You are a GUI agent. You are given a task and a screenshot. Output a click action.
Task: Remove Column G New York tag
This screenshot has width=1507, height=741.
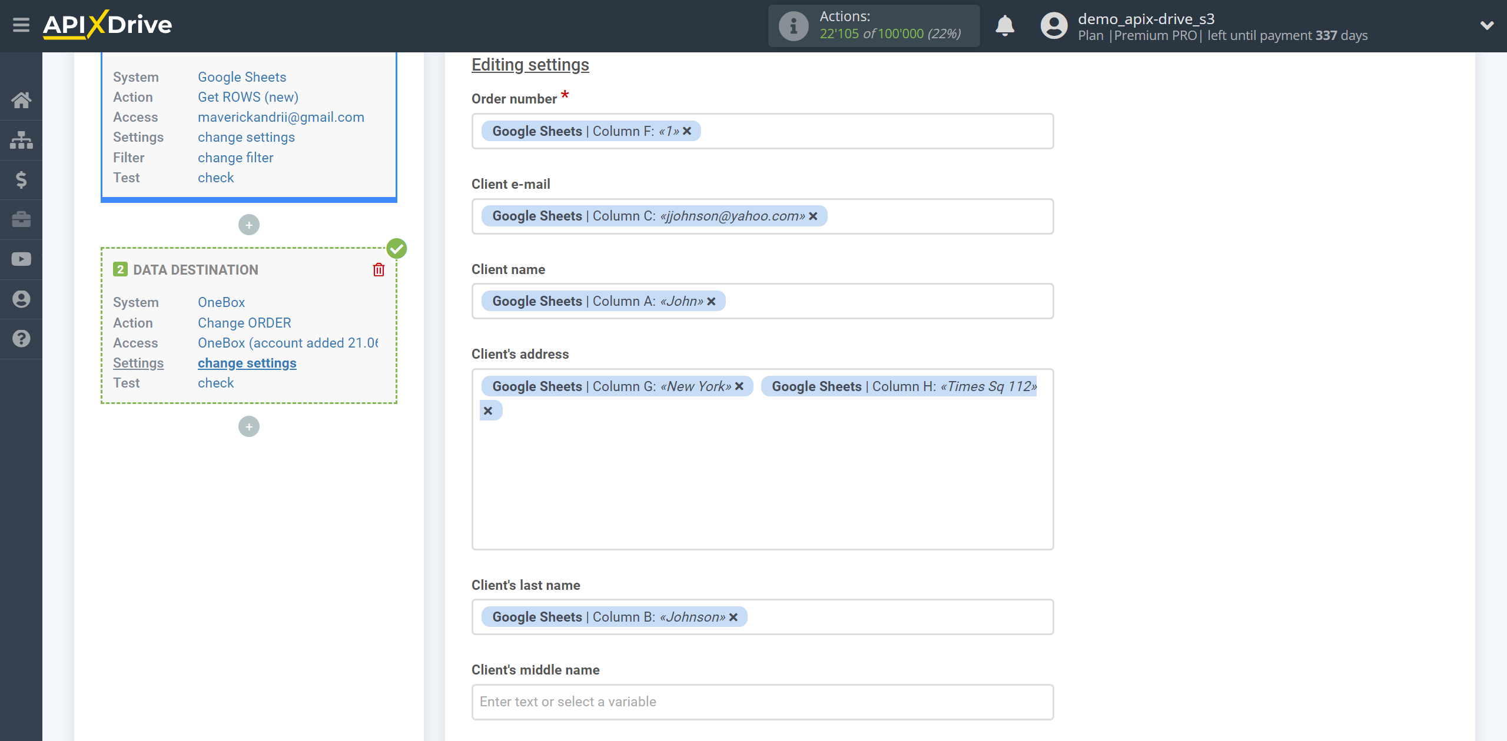(739, 386)
